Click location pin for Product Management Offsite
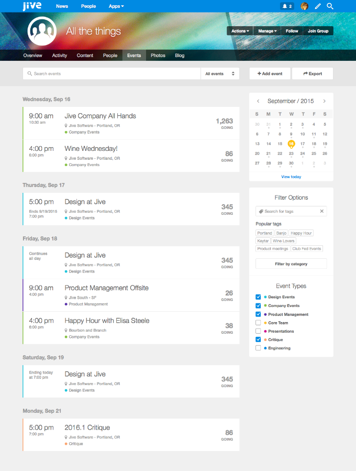The height and width of the screenshot is (471, 356). point(66,298)
